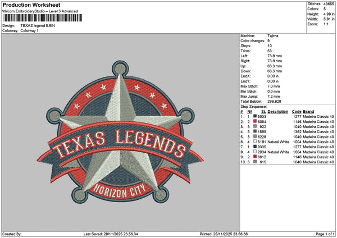Click the gray swatch beside stitch count 922
Screen dimensions: 337x238
pyautogui.click(x=255, y=126)
